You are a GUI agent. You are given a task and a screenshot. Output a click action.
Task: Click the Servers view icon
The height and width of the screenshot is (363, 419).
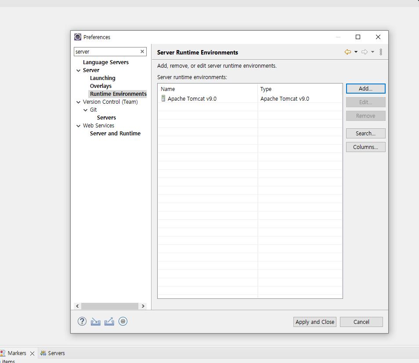43,353
